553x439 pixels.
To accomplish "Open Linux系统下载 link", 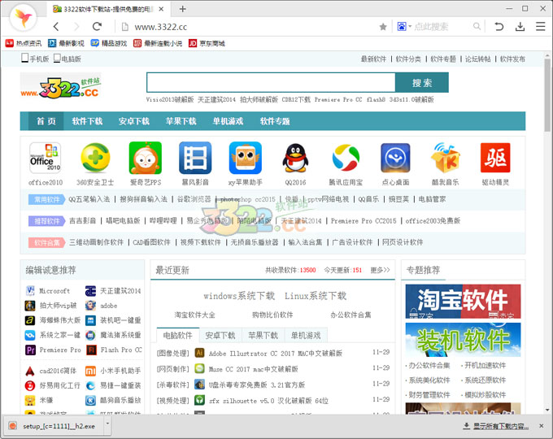I will click(316, 296).
